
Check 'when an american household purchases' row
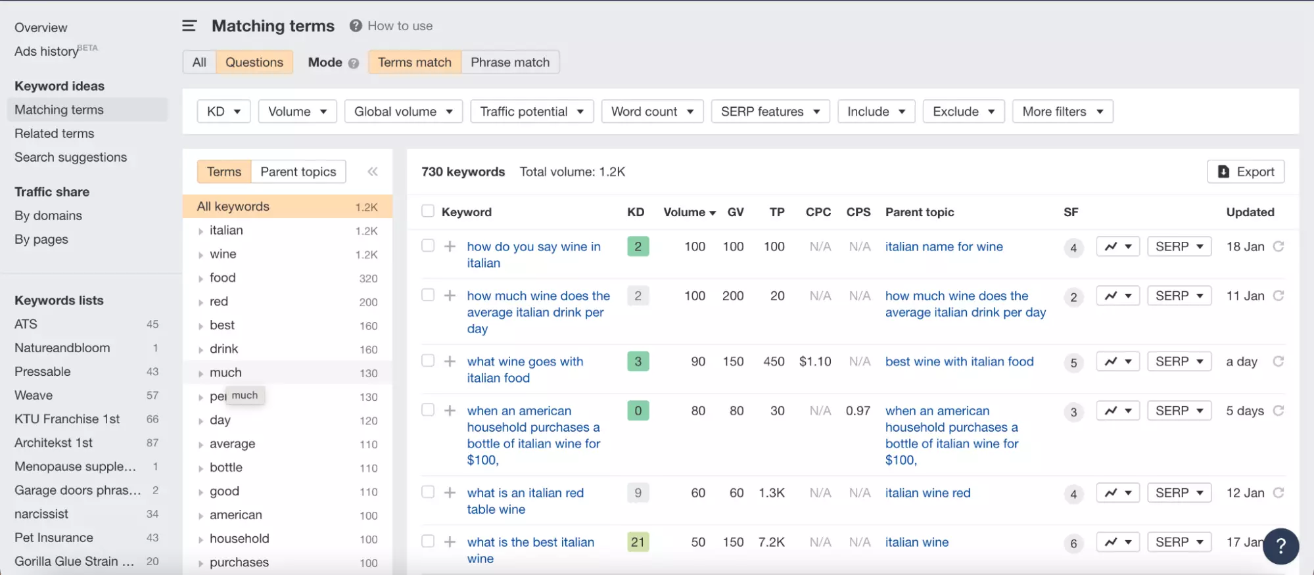pyautogui.click(x=428, y=409)
